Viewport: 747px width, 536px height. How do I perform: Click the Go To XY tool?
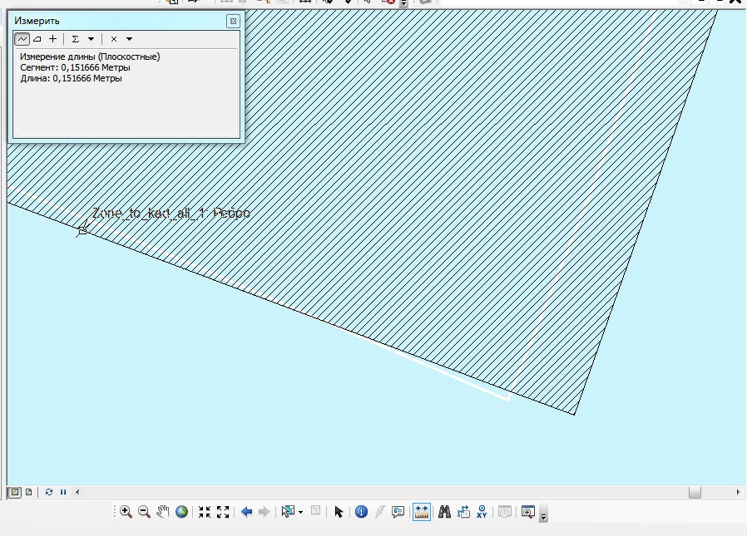pyautogui.click(x=482, y=512)
